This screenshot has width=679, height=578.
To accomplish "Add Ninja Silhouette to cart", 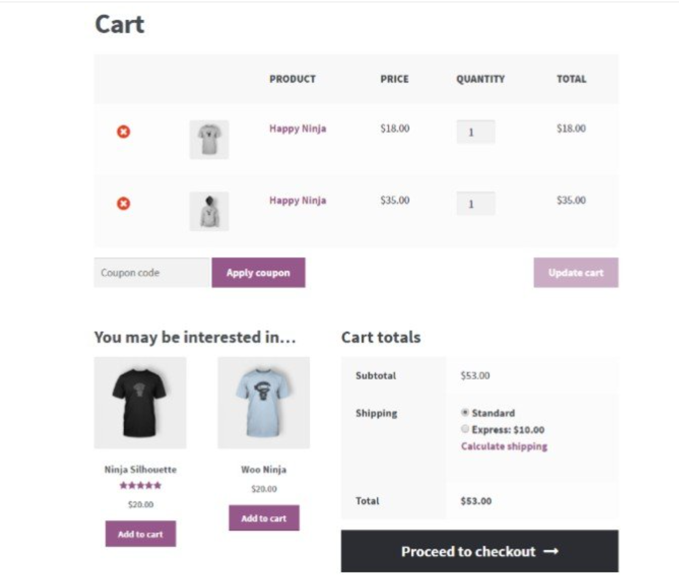I will 140,534.
